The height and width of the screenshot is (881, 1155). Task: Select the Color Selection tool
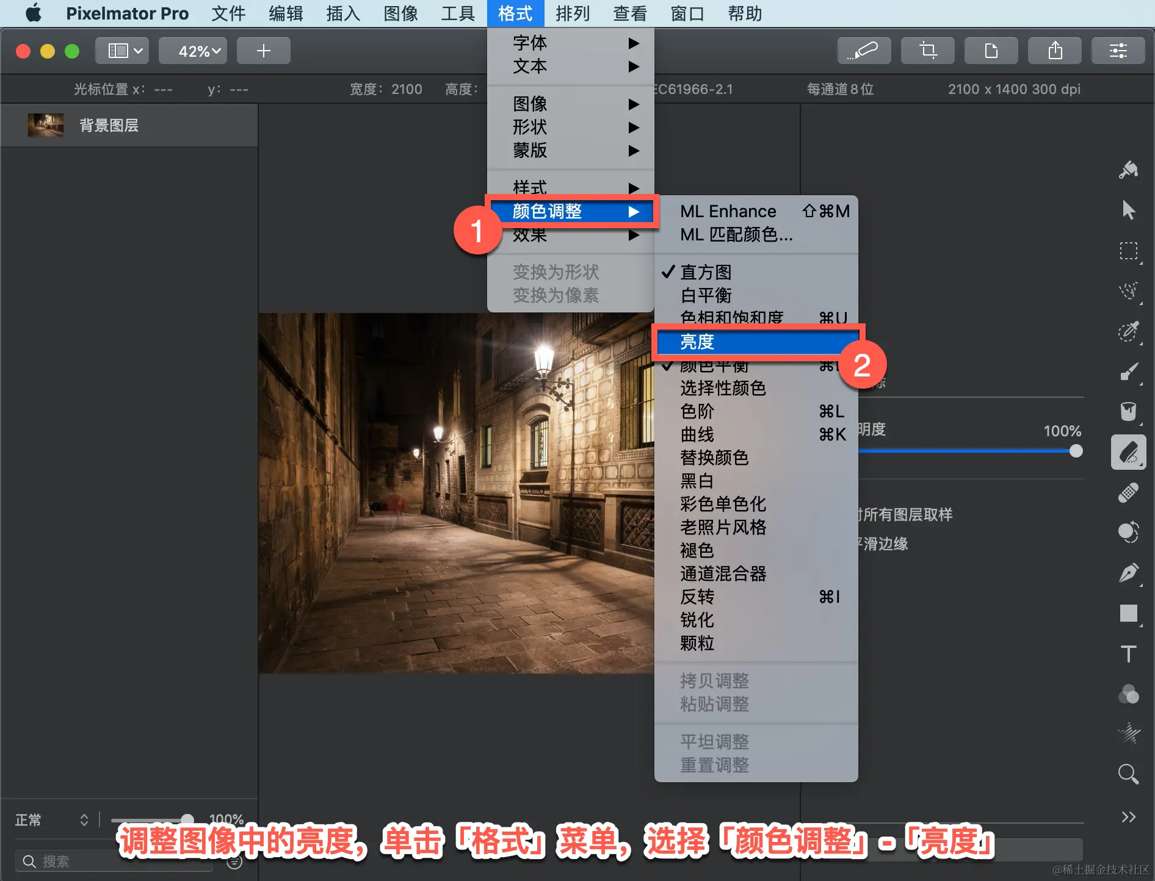[1128, 331]
